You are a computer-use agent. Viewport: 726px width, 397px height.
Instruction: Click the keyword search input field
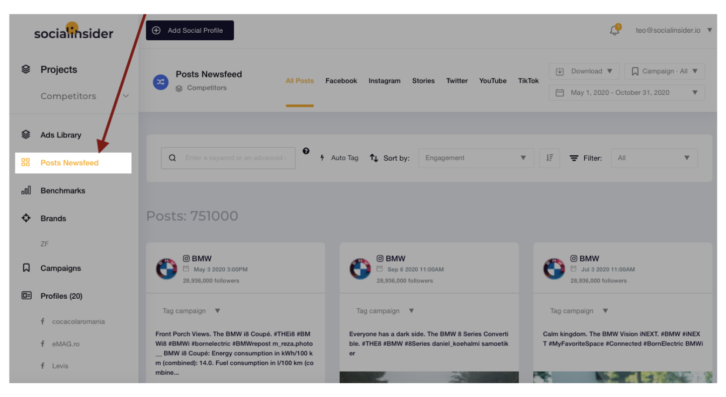click(228, 158)
